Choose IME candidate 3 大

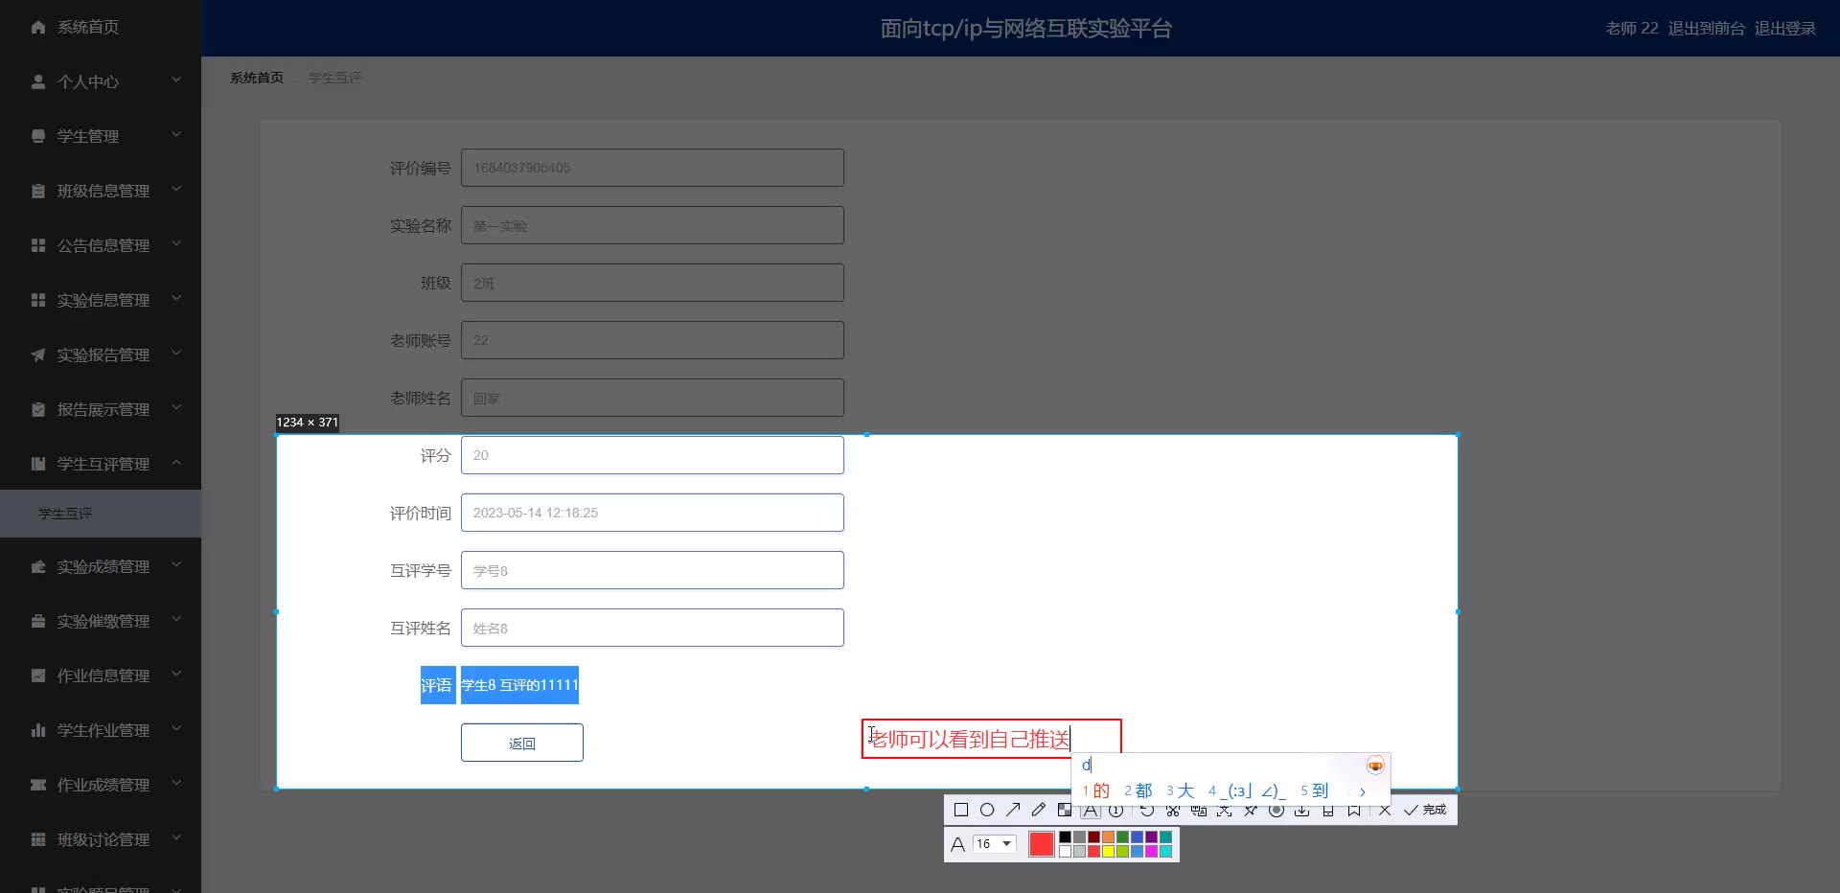pos(1181,791)
